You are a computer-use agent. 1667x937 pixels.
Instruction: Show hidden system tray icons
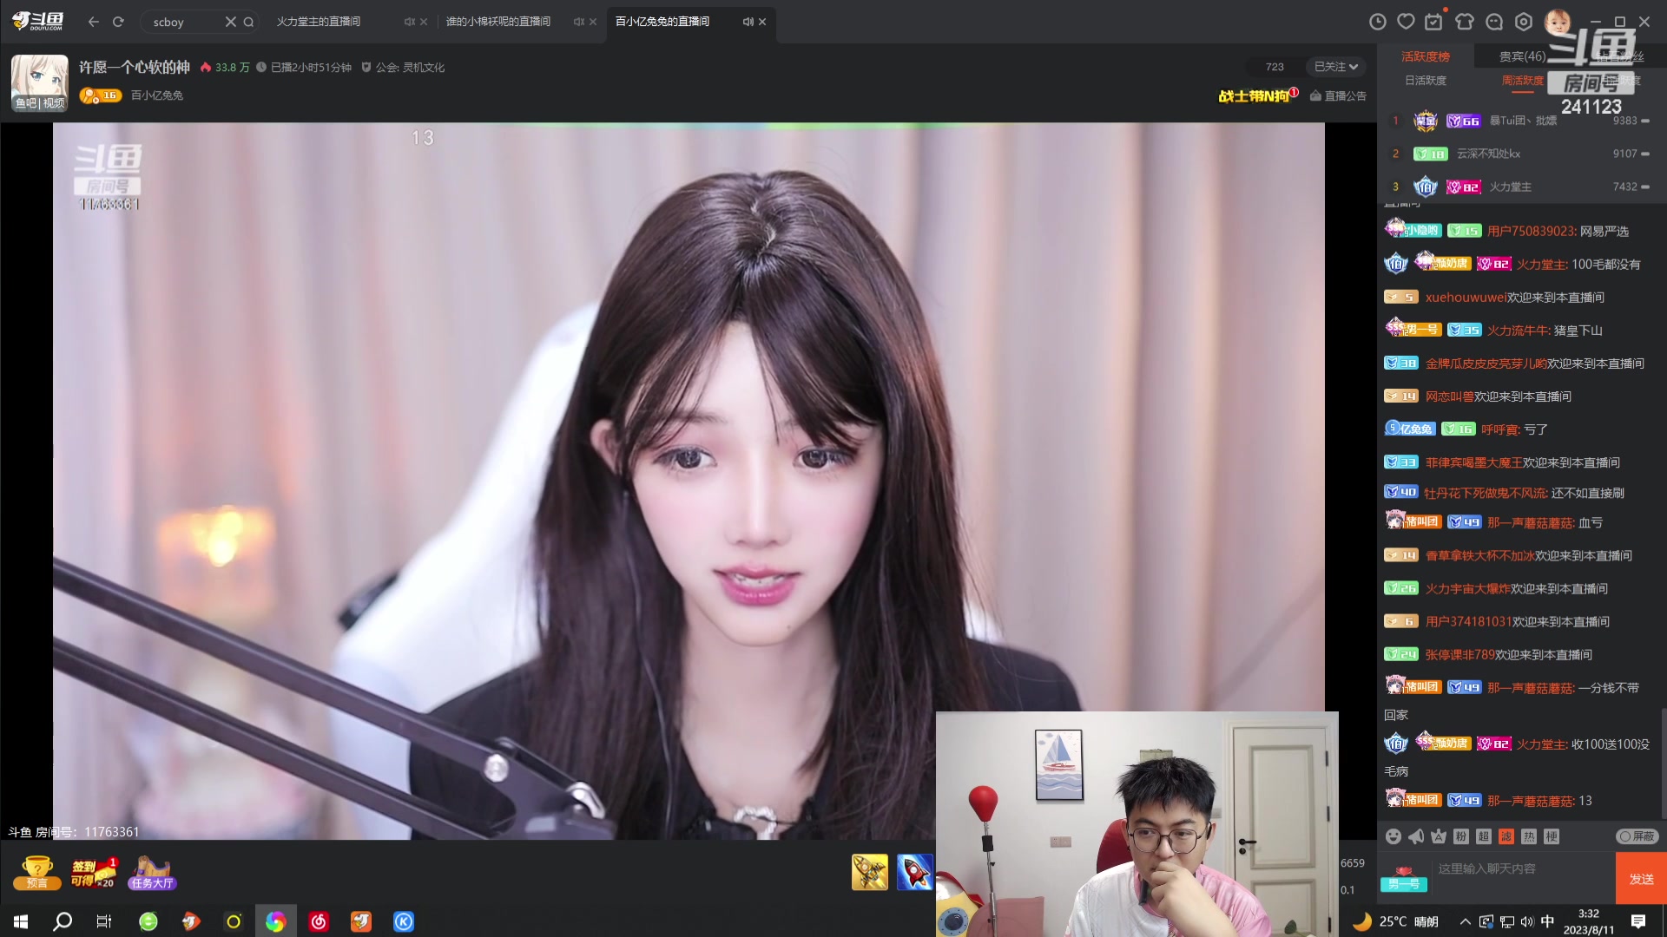1466,921
